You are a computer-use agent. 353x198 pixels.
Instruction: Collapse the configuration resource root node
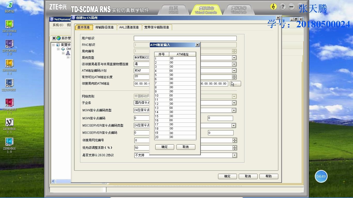[53, 45]
